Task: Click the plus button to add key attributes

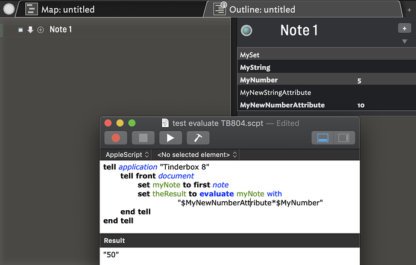Action: (405, 28)
